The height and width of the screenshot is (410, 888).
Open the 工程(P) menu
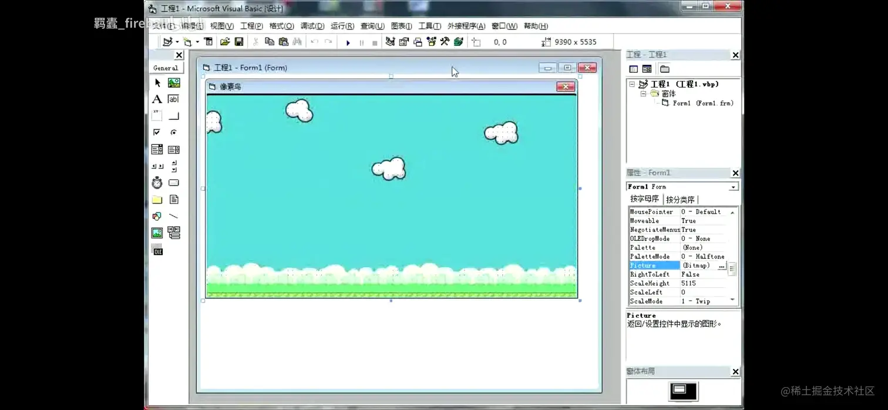click(251, 26)
